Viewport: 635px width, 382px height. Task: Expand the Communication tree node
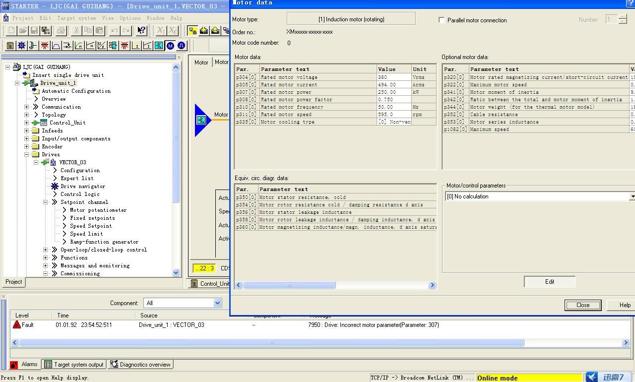(x=27, y=107)
